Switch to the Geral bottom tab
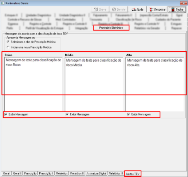This screenshot has height=177, width=188. click(x=6, y=173)
